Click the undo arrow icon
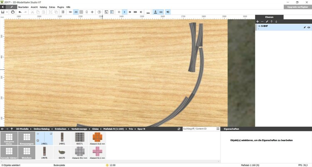 click(20, 12)
